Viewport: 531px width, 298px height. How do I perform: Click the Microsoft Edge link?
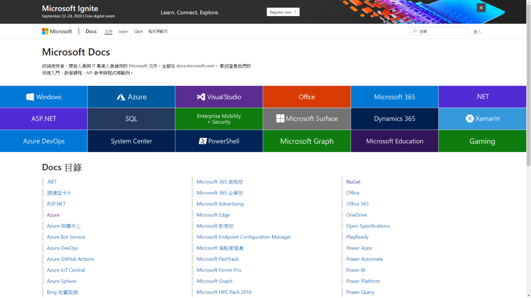point(213,215)
